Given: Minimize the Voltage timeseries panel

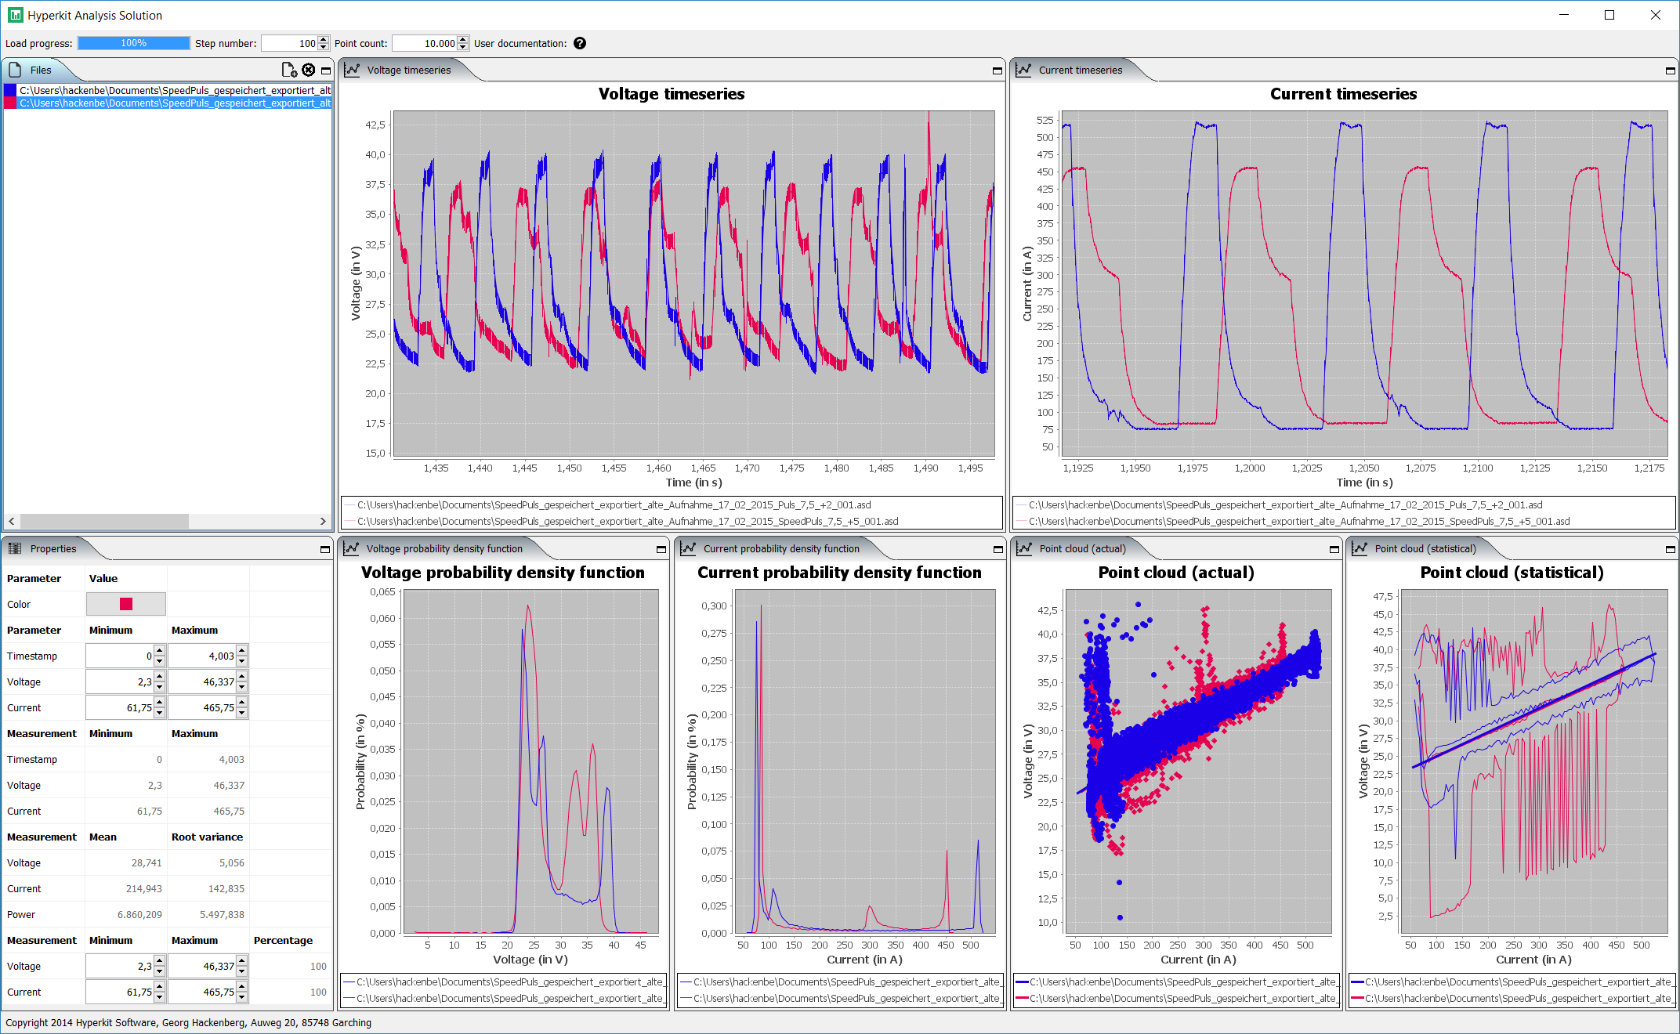Looking at the screenshot, I should click(x=997, y=70).
